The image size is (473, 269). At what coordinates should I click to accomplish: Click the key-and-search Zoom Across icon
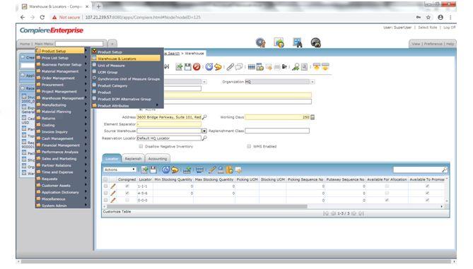[x=296, y=67]
